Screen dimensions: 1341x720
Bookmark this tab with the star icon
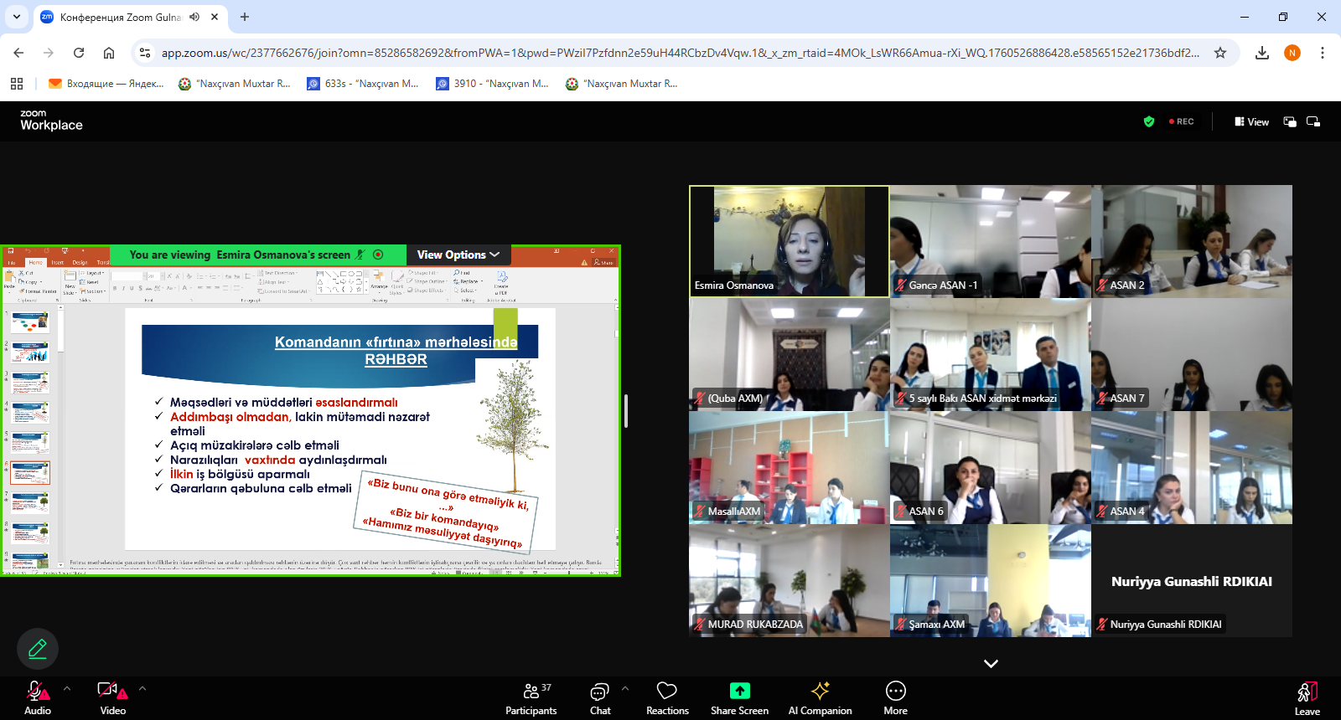click(x=1220, y=53)
